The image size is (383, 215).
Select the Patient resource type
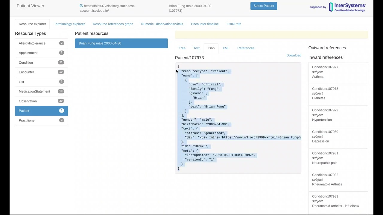point(41,111)
